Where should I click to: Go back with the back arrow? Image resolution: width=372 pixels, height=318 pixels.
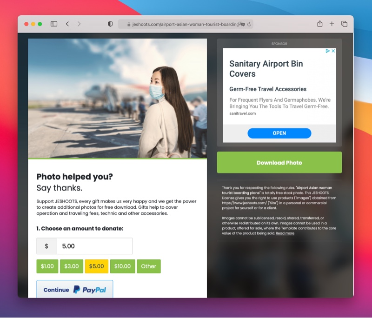click(x=67, y=24)
